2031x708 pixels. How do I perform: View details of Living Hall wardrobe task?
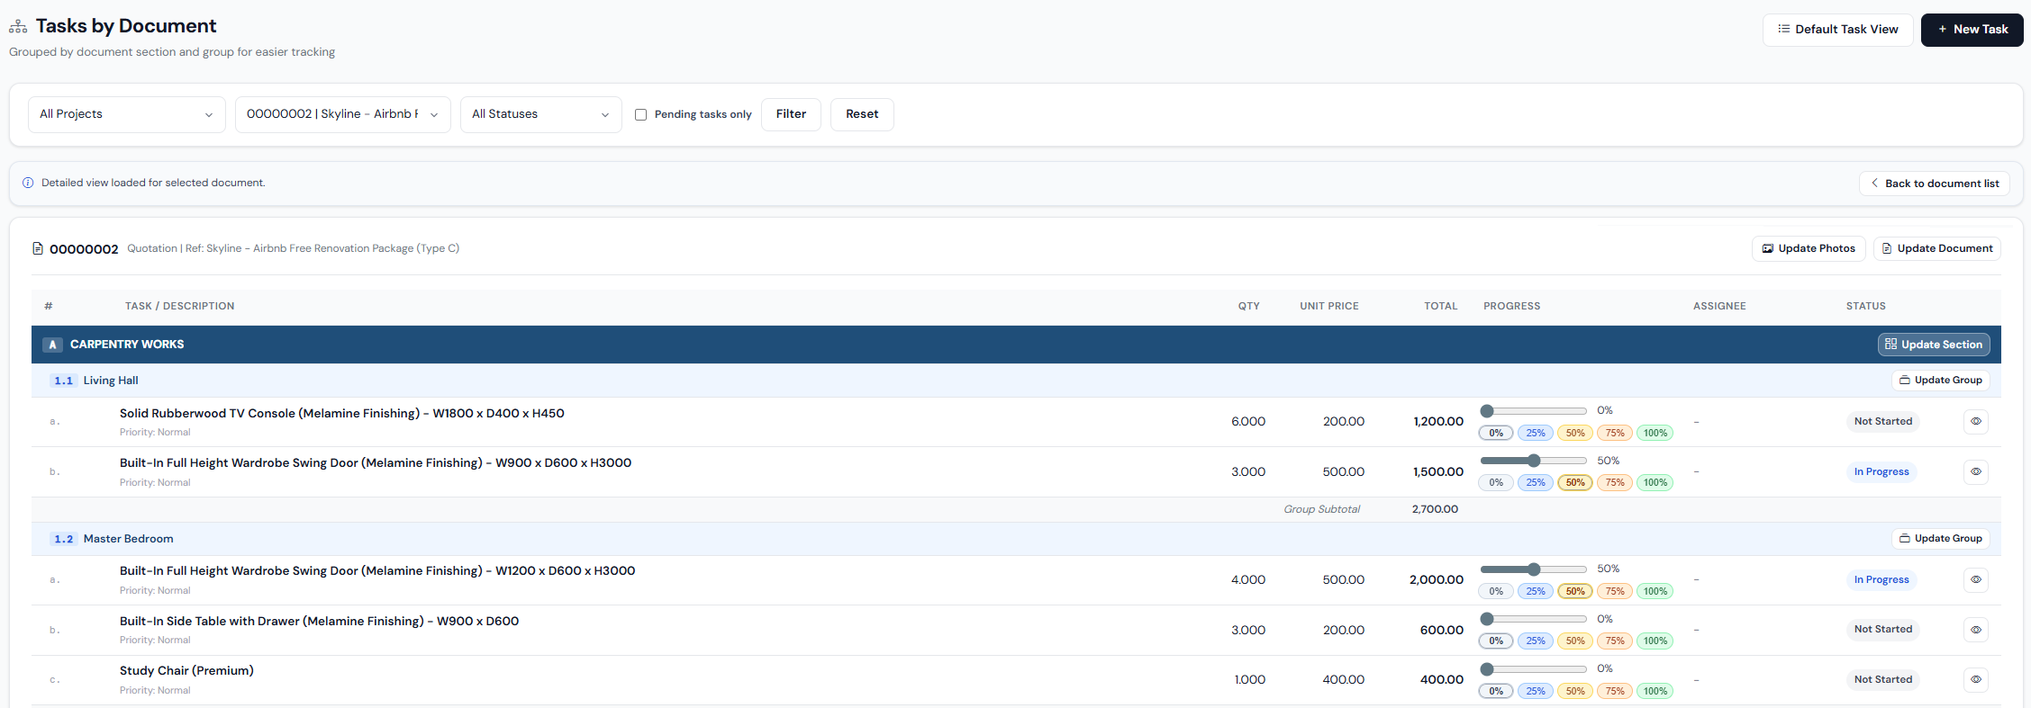click(x=1975, y=471)
